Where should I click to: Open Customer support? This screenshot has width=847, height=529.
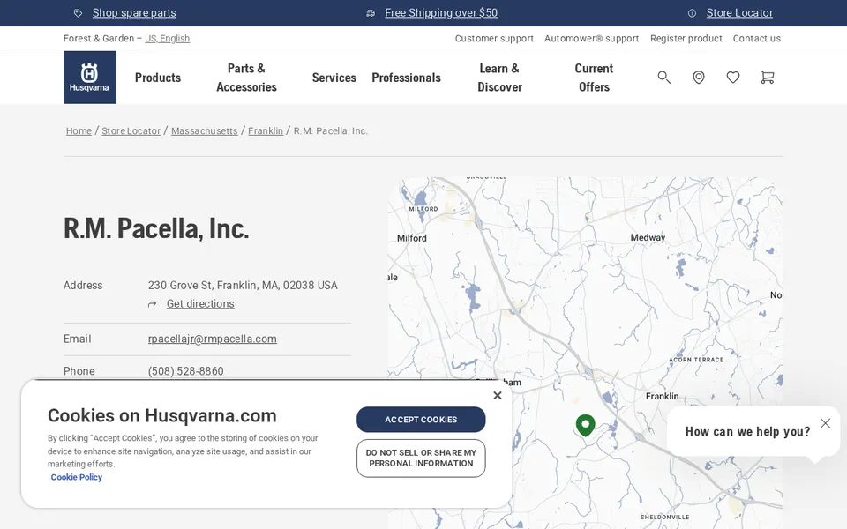(x=494, y=38)
